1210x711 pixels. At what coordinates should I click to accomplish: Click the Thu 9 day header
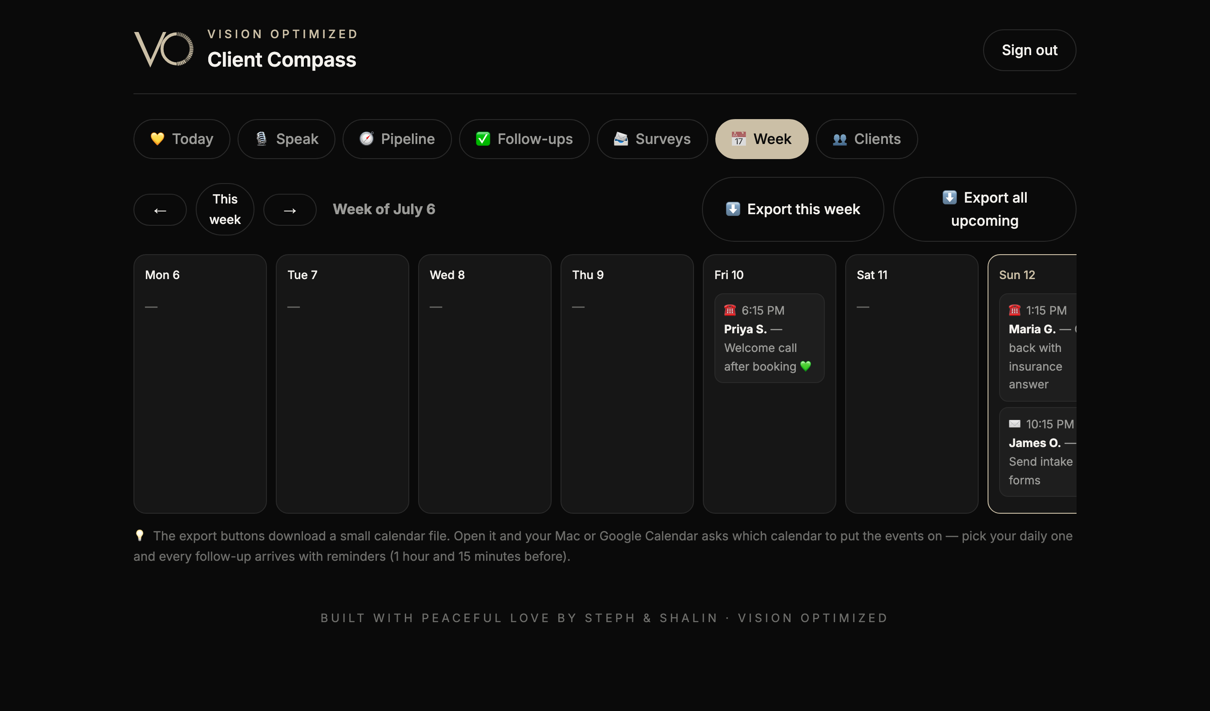pyautogui.click(x=588, y=275)
